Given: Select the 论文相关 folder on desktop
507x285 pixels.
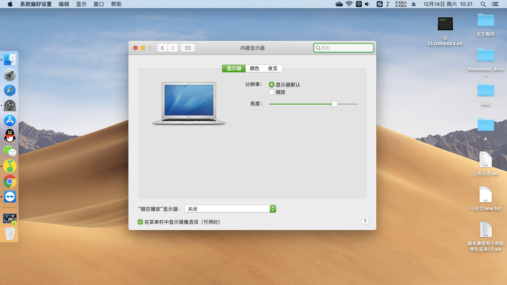Looking at the screenshot, I should tap(485, 24).
